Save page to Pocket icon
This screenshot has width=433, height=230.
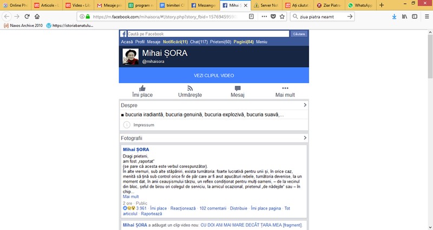point(273,17)
